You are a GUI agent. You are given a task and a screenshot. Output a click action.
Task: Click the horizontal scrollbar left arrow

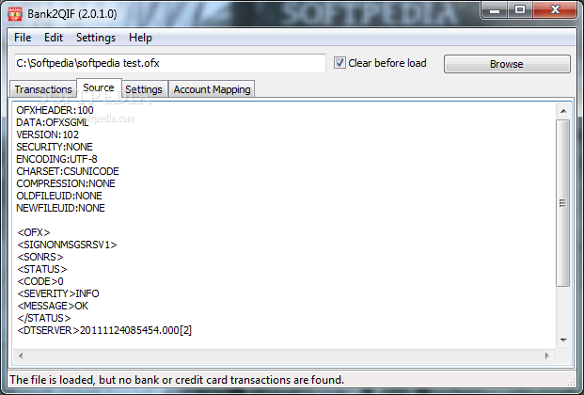21,355
